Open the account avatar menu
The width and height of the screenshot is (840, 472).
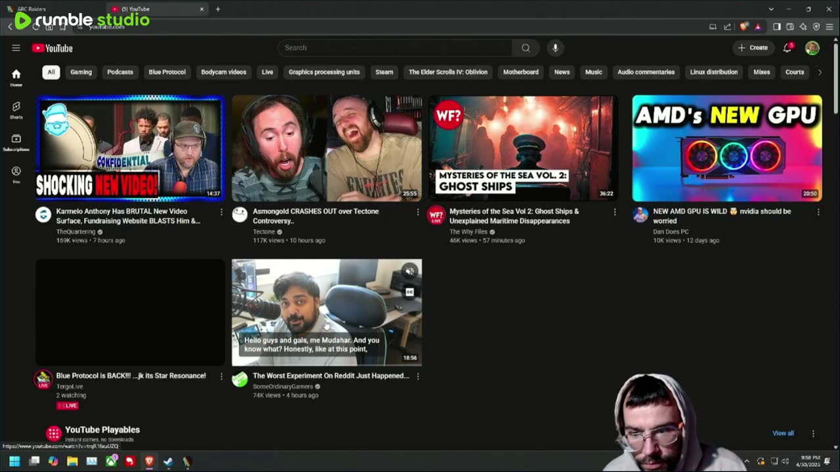[812, 48]
